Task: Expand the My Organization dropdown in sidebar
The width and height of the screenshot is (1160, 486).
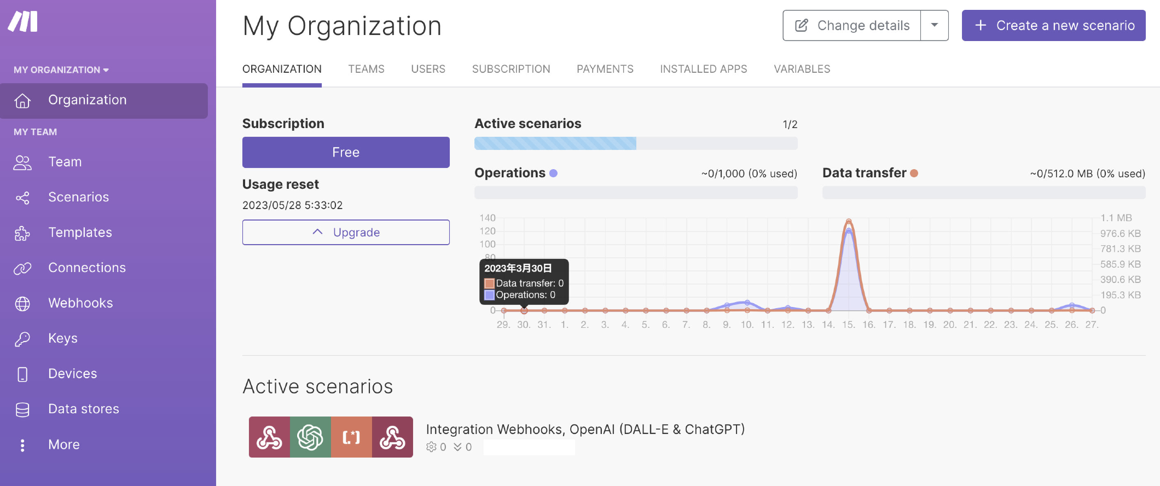Action: pyautogui.click(x=61, y=70)
